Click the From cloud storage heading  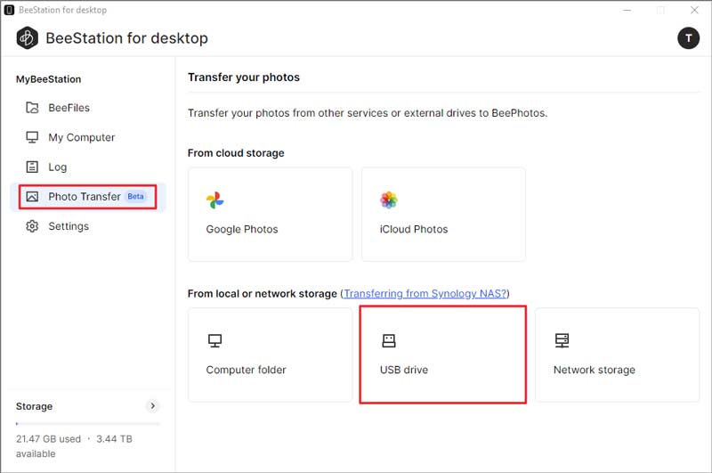tap(236, 153)
